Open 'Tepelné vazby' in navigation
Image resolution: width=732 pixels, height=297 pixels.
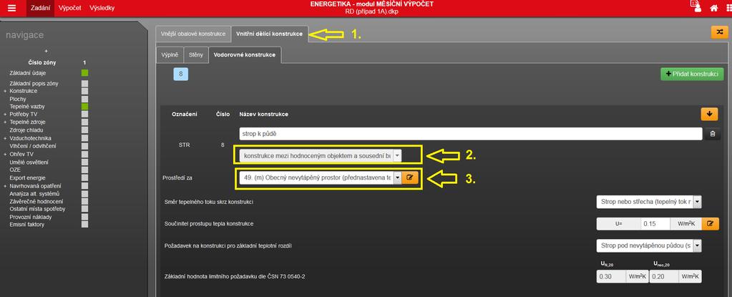(x=27, y=107)
